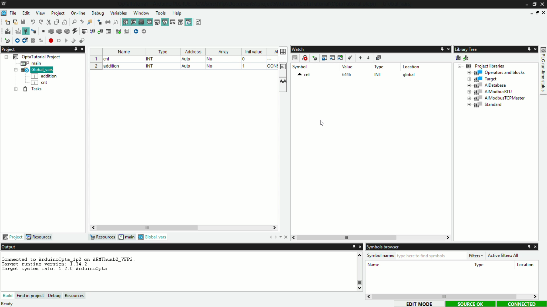Toggle pin on the Output panel
Viewport: 547px width, 307px height.
[354, 247]
